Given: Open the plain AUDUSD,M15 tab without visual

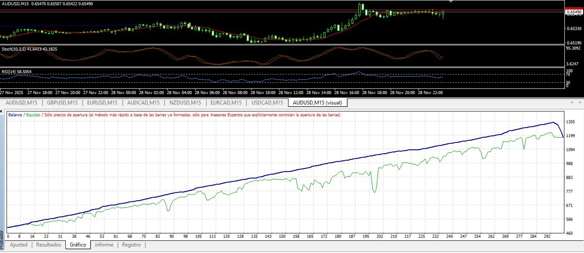Looking at the screenshot, I should [20, 103].
